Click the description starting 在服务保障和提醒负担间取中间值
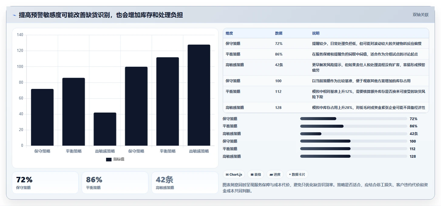The width and height of the screenshot is (441, 206). pos(365,54)
